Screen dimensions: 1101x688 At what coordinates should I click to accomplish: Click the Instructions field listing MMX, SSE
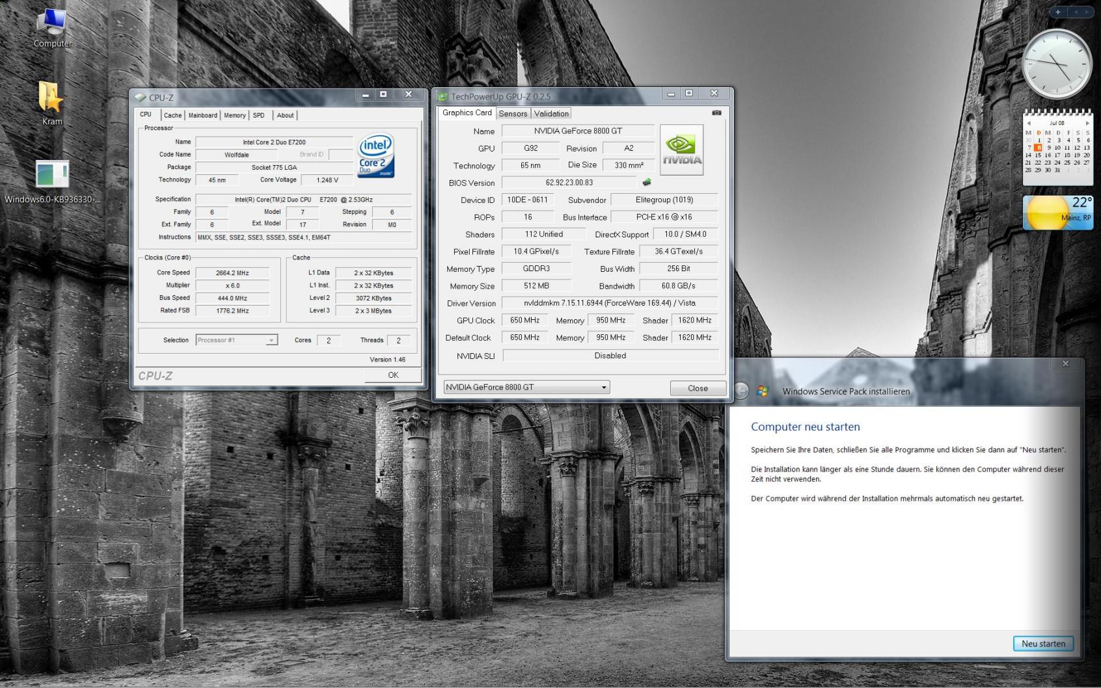point(303,237)
